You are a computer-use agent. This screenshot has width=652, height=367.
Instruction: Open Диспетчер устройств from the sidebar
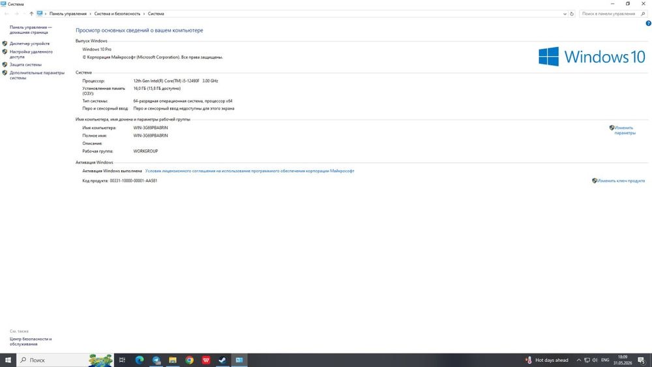29,44
